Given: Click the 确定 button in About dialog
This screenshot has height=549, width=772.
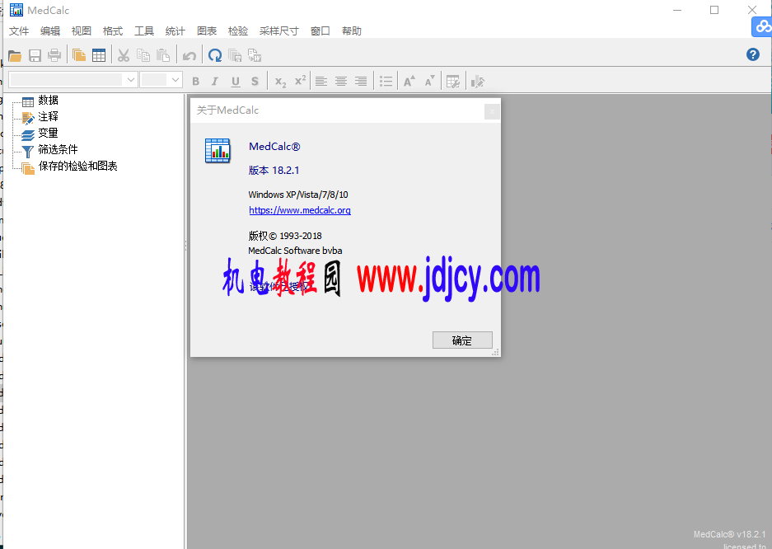Looking at the screenshot, I should (x=462, y=340).
